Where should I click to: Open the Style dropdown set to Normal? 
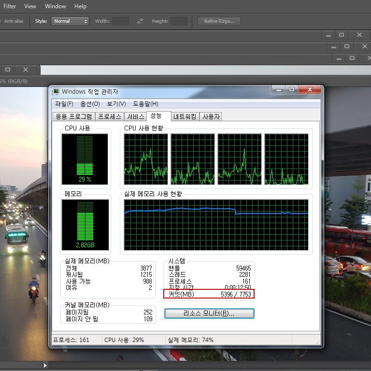tap(70, 21)
